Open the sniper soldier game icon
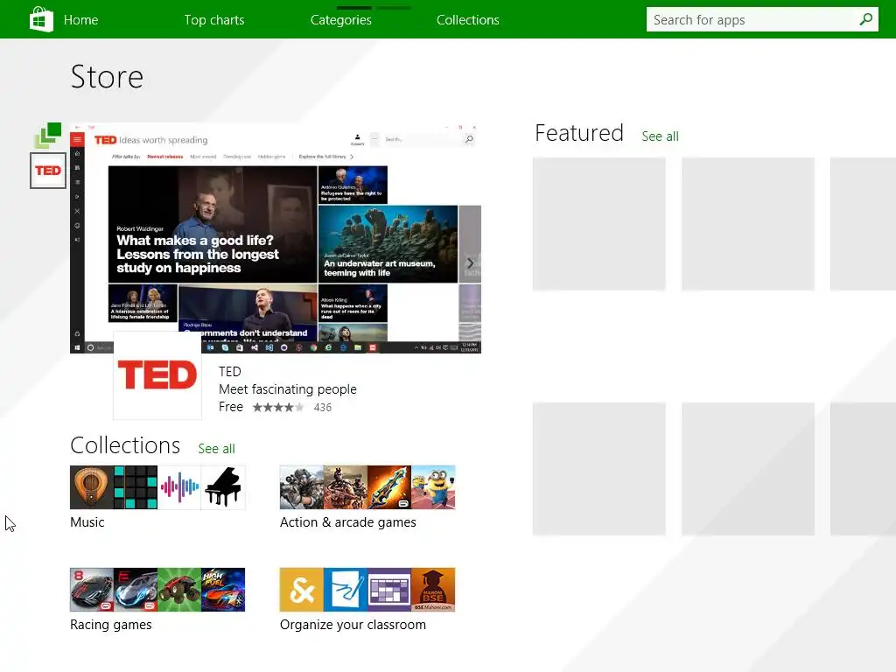Screen dimensions: 896x672 tap(302, 487)
